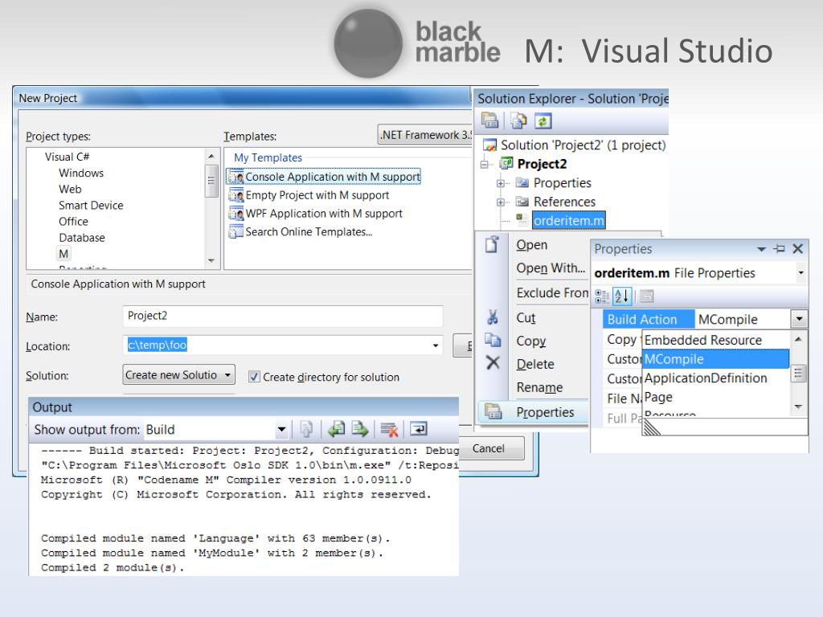Choose Page in Build Action list
Image resolution: width=823 pixels, height=617 pixels.
[716, 397]
